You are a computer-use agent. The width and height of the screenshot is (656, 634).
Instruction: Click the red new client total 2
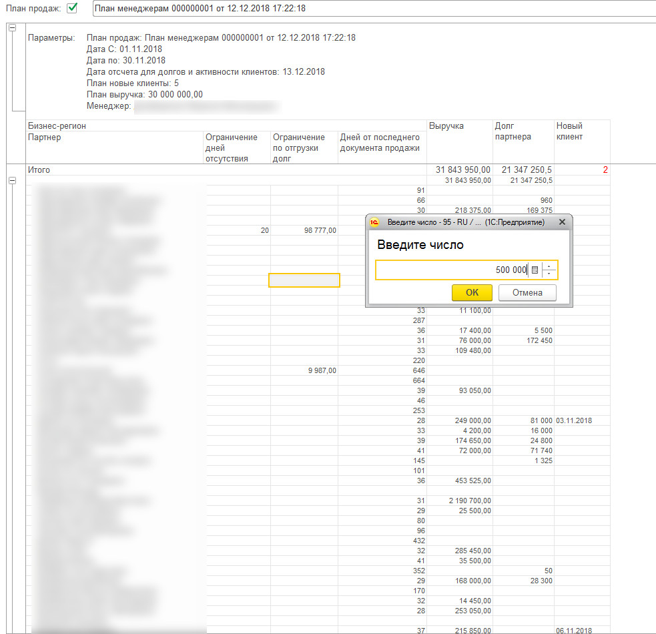pos(605,170)
